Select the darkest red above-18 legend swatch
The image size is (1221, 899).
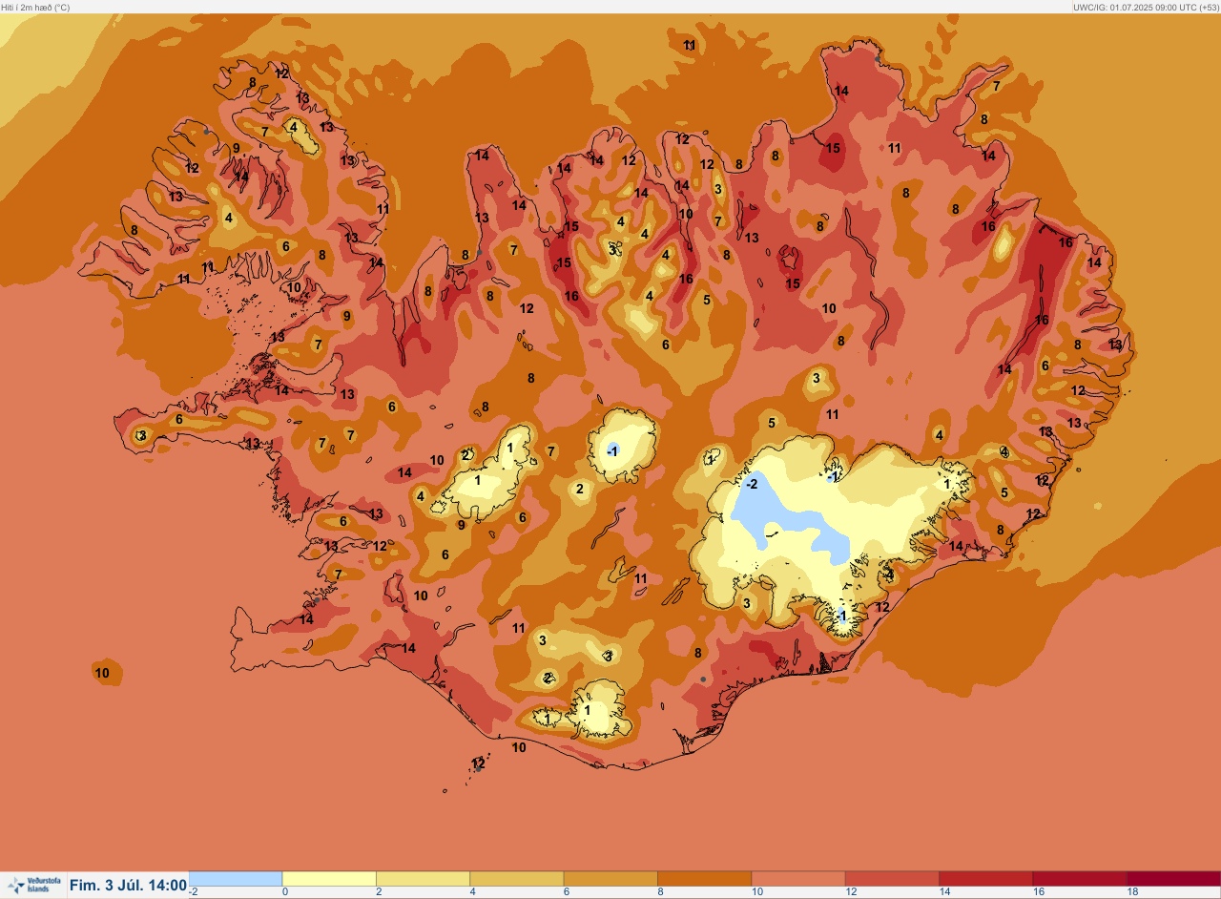[1173, 879]
